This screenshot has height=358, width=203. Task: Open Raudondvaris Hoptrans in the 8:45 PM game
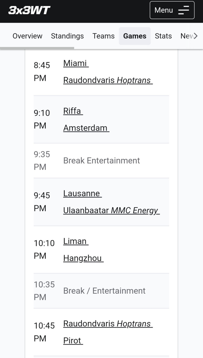point(107,80)
